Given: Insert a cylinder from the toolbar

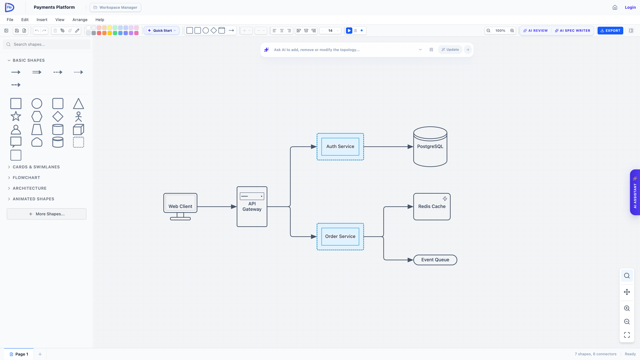Looking at the screenshot, I should point(222,31).
